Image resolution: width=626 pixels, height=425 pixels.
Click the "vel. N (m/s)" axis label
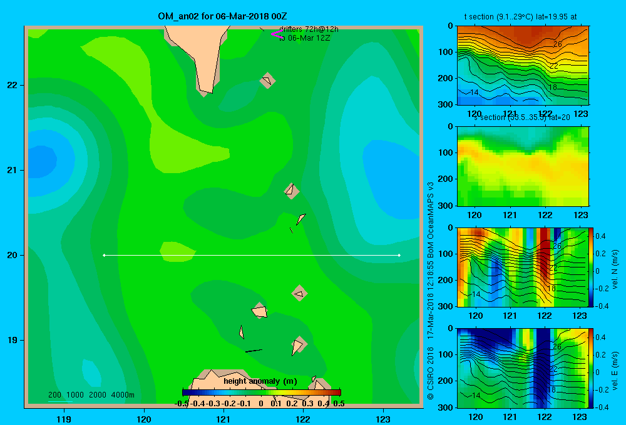pyautogui.click(x=615, y=269)
